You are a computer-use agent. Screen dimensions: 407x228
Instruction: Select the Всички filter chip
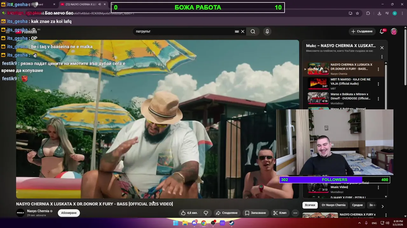pos(310,205)
